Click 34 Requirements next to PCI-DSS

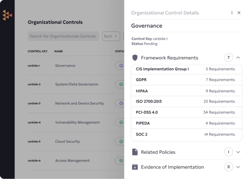click(x=219, y=112)
